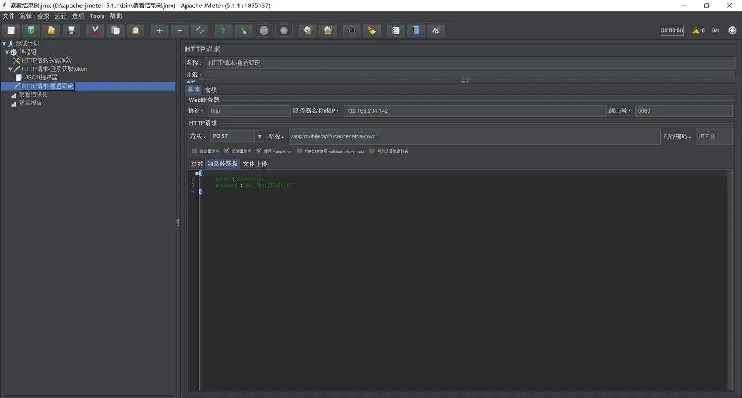
Task: Expand all nodes with plus icon
Action: [159, 31]
